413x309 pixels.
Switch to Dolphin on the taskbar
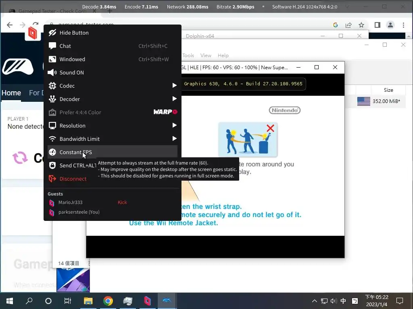(x=167, y=301)
